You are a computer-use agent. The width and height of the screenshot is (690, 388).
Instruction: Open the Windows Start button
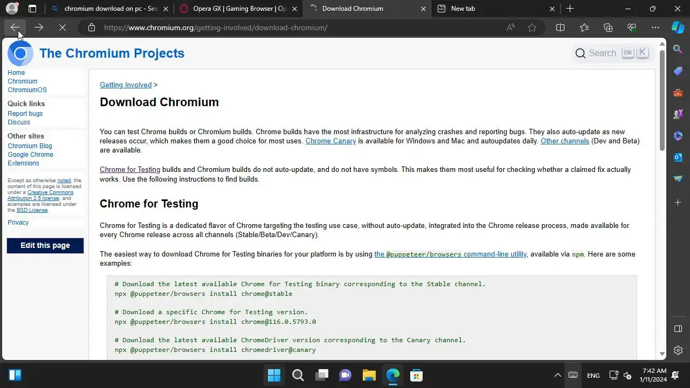(x=274, y=375)
